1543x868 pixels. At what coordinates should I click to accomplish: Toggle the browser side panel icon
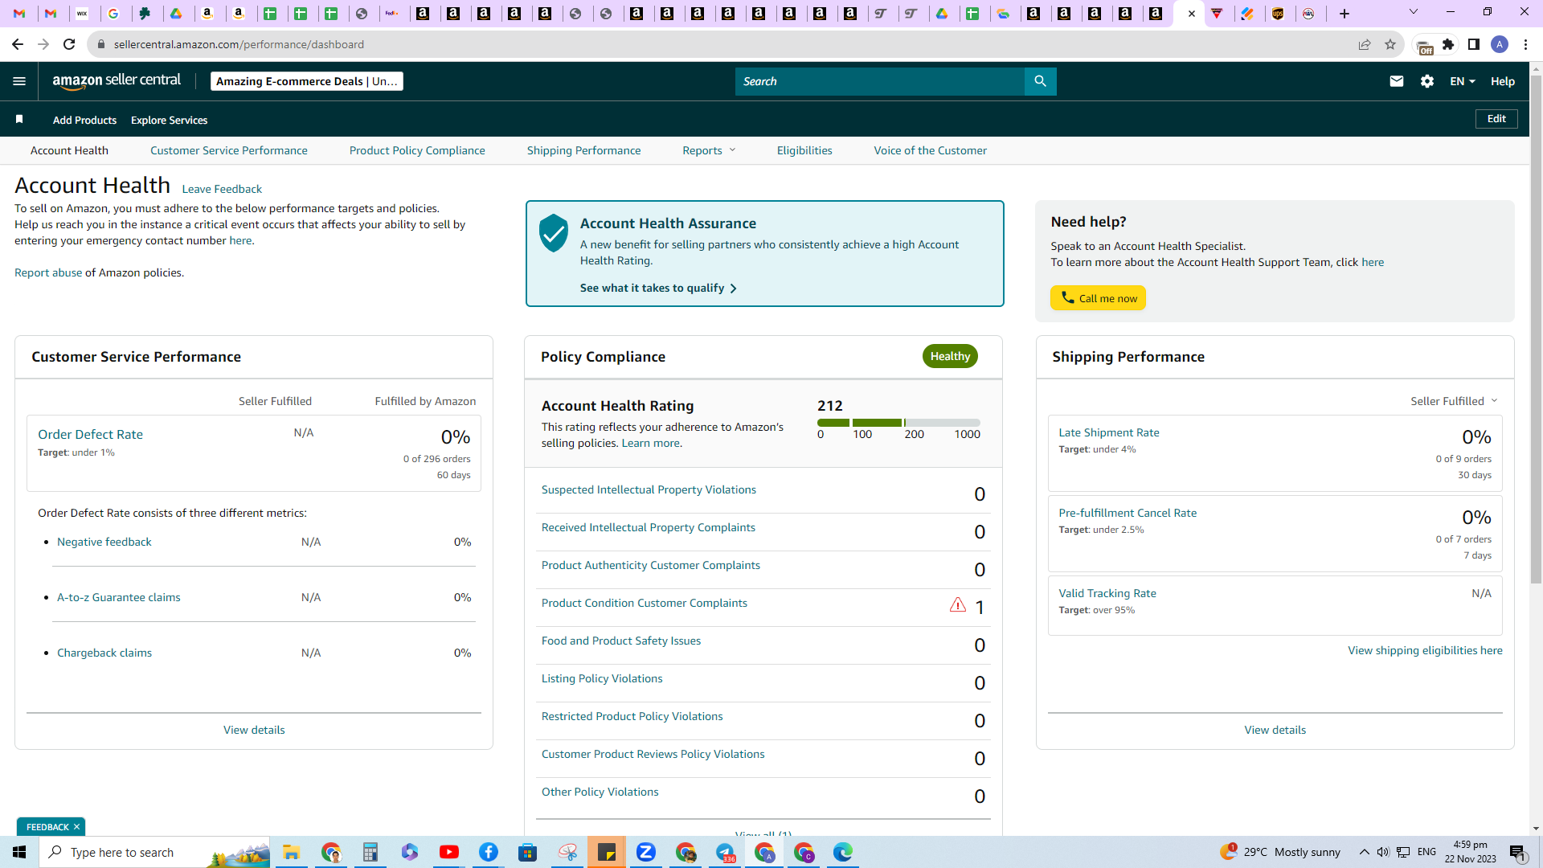1474,44
